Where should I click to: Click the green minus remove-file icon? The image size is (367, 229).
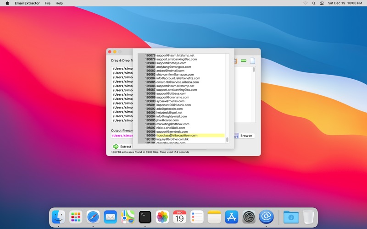244,61
